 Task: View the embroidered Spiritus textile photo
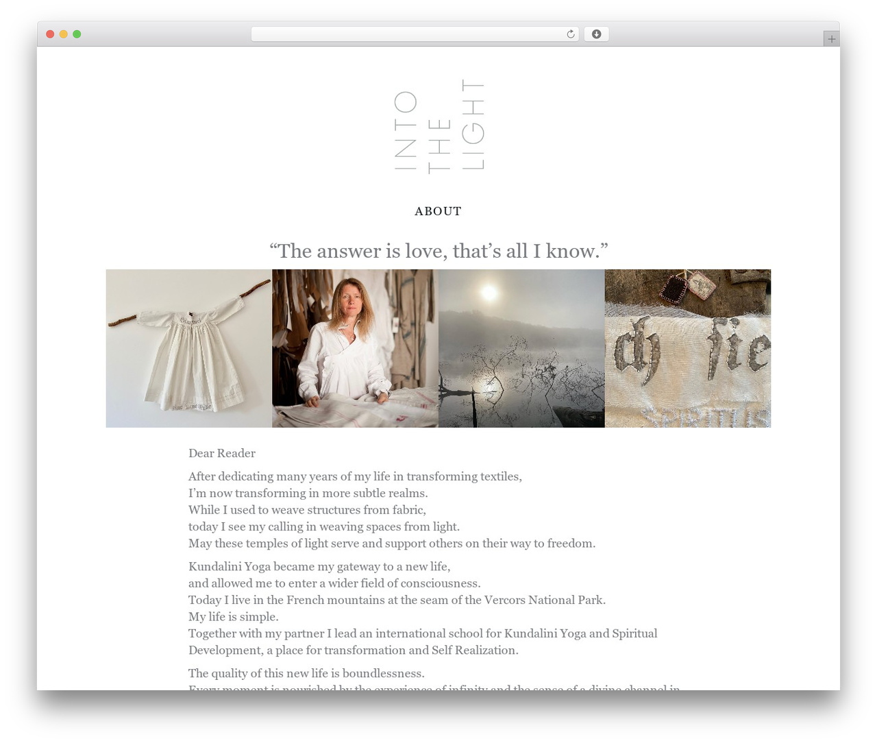coord(688,348)
